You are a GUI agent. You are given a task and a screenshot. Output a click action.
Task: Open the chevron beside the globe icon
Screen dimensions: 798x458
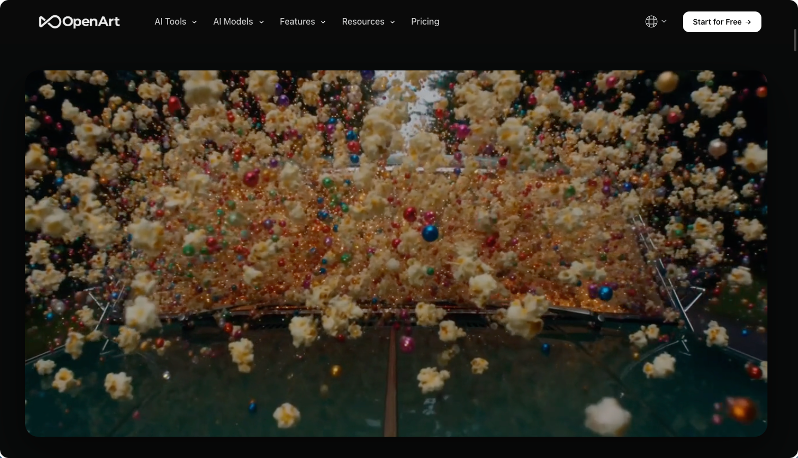(664, 21)
